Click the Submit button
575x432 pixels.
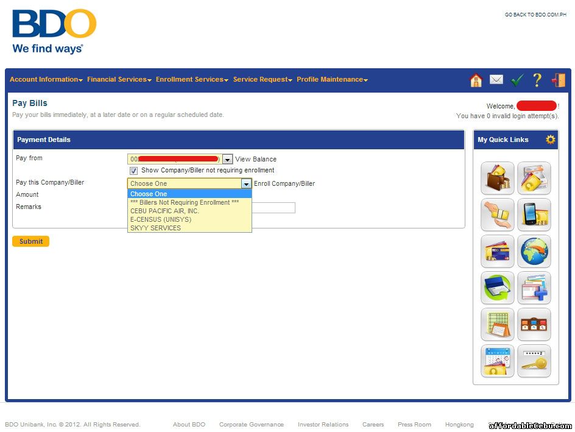(31, 241)
